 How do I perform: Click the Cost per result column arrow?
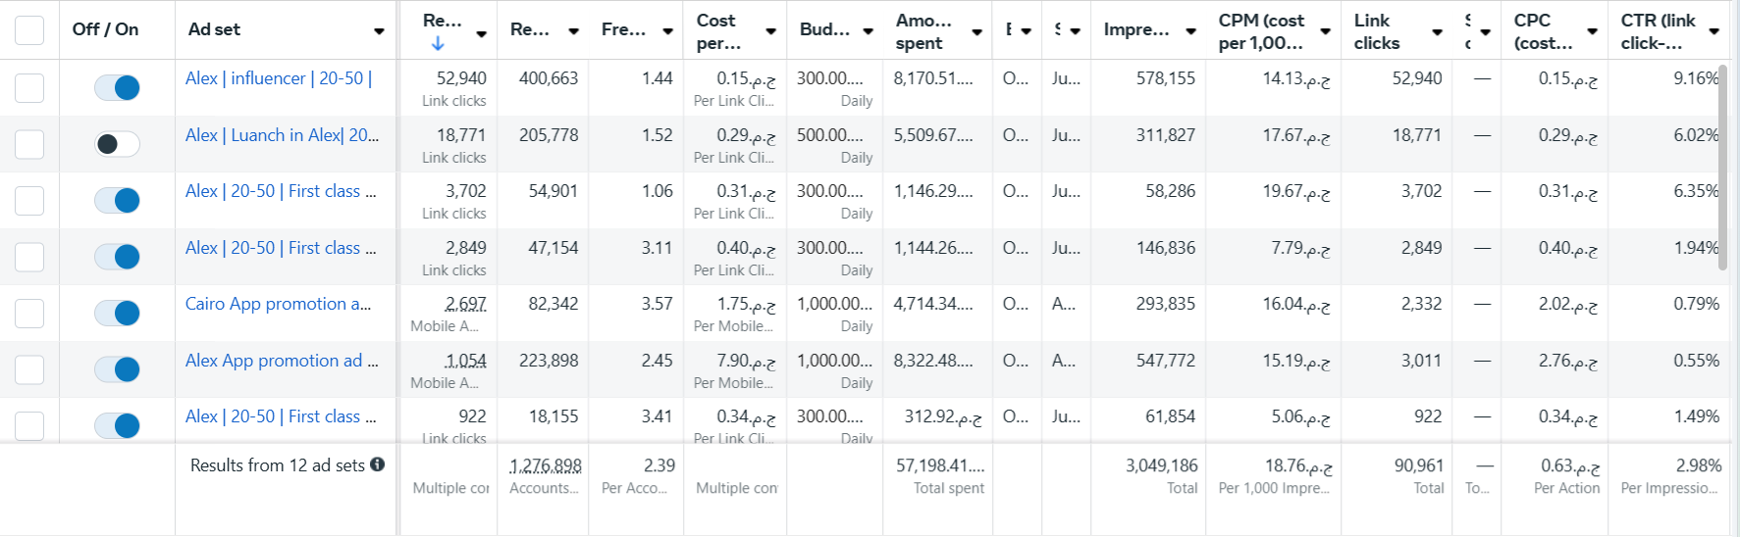click(x=770, y=31)
